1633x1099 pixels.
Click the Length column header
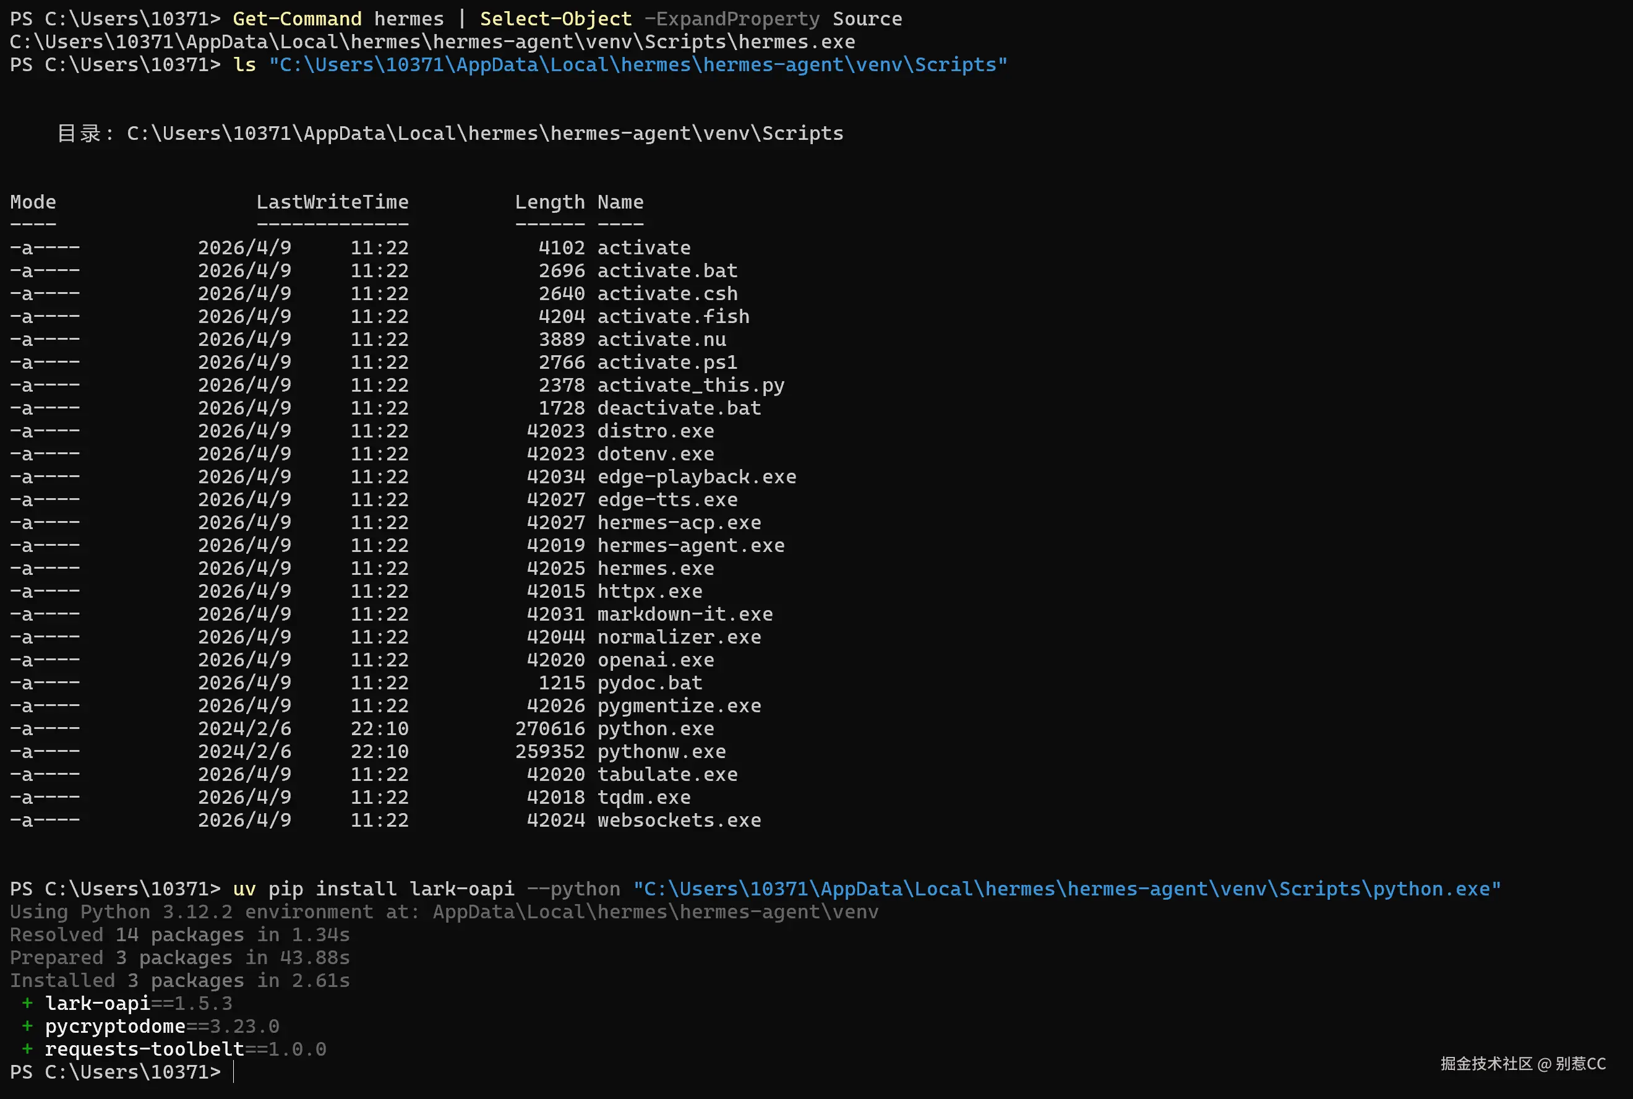(x=549, y=202)
